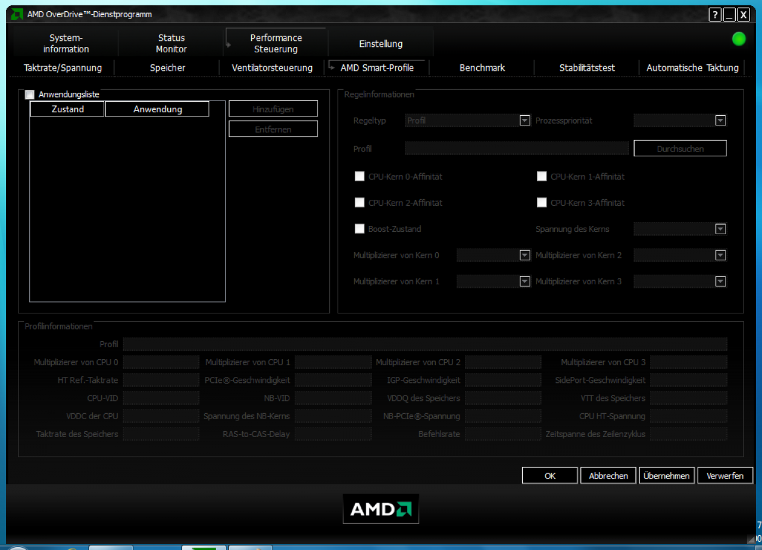
Task: Open the Automatische Taktung sub-tab
Action: 692,68
